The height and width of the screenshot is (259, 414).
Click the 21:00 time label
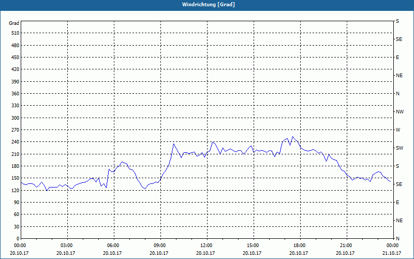[345, 246]
